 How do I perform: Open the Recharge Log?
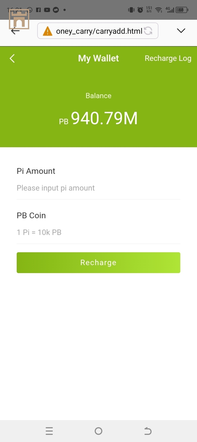pyautogui.click(x=168, y=58)
